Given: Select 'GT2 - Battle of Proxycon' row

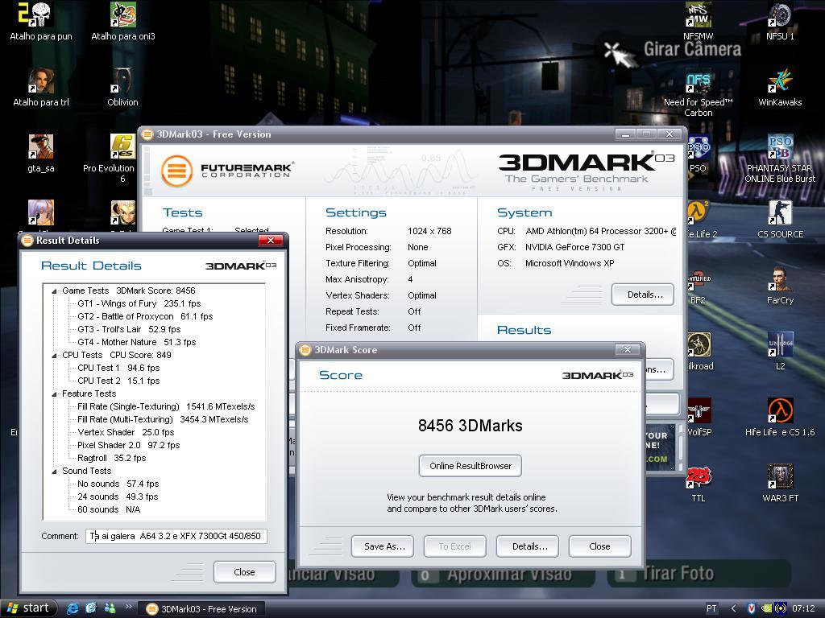Looking at the screenshot, I should click(145, 316).
